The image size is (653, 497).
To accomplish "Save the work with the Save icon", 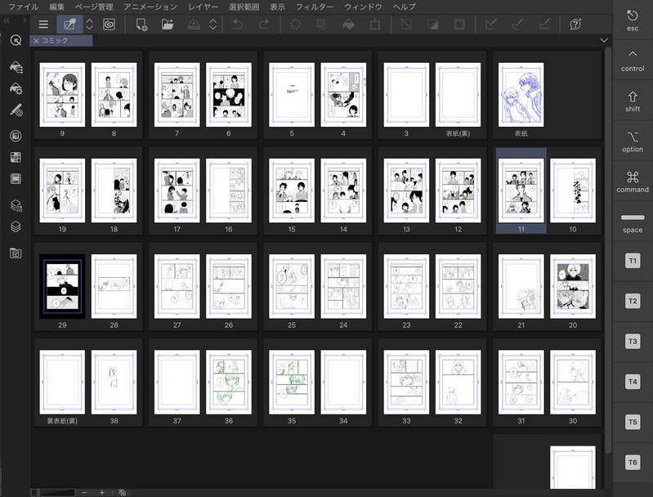I will 194,25.
